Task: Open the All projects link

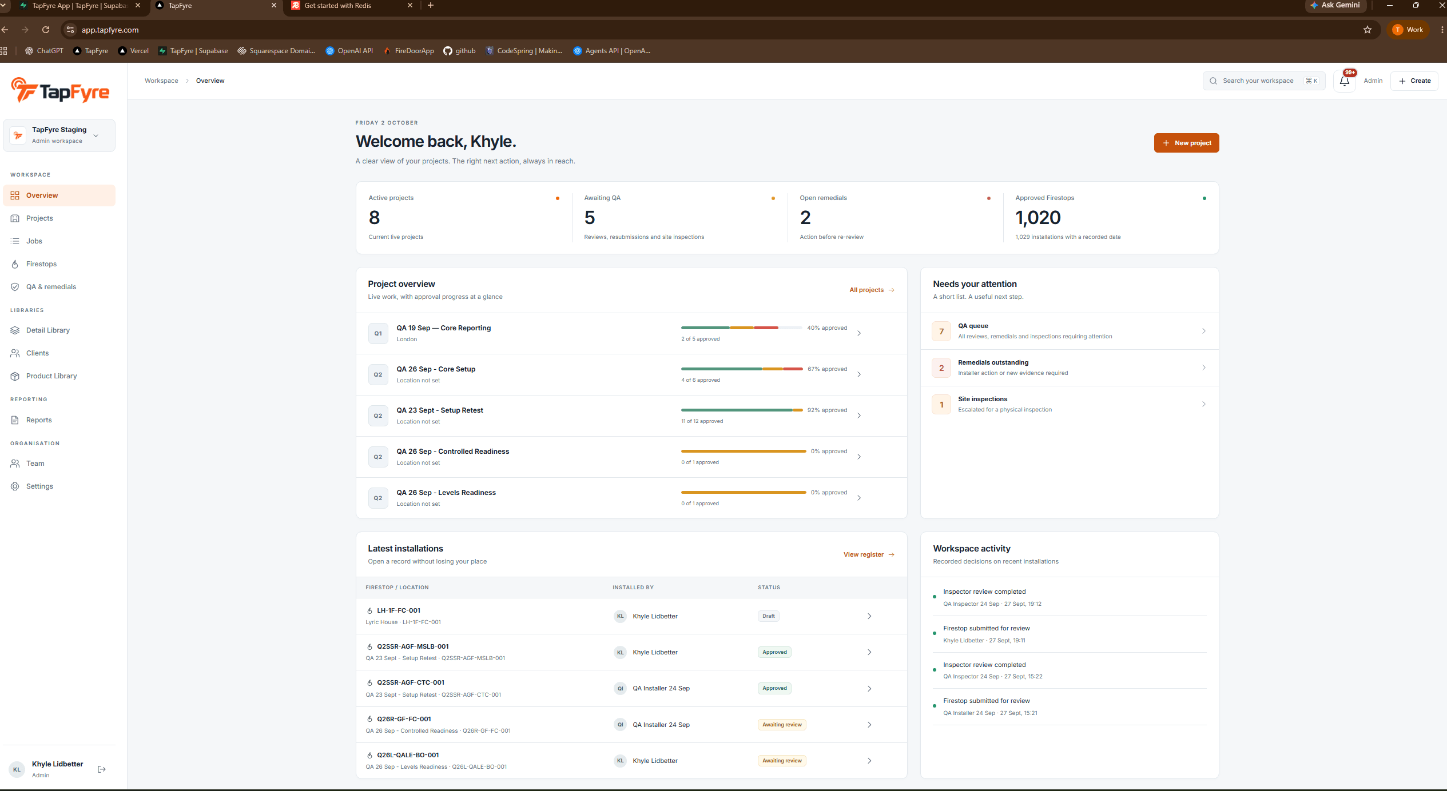Action: pos(872,290)
